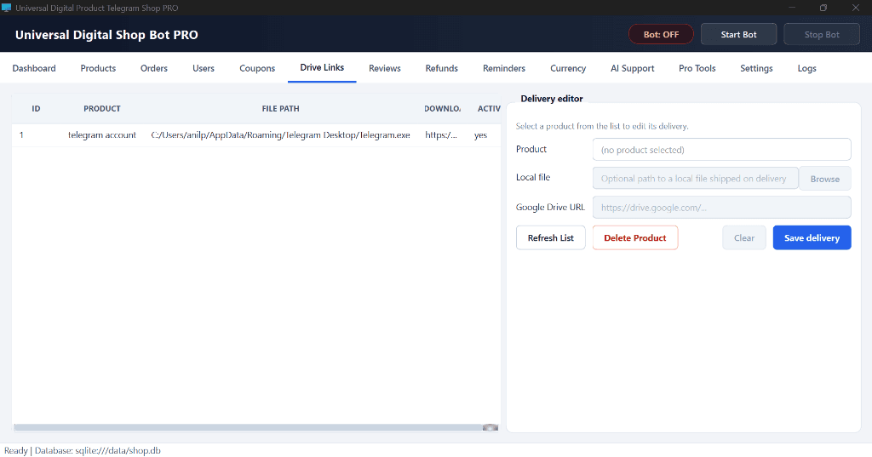This screenshot has width=872, height=457.
Task: Switch to the Products tab
Action: 98,68
